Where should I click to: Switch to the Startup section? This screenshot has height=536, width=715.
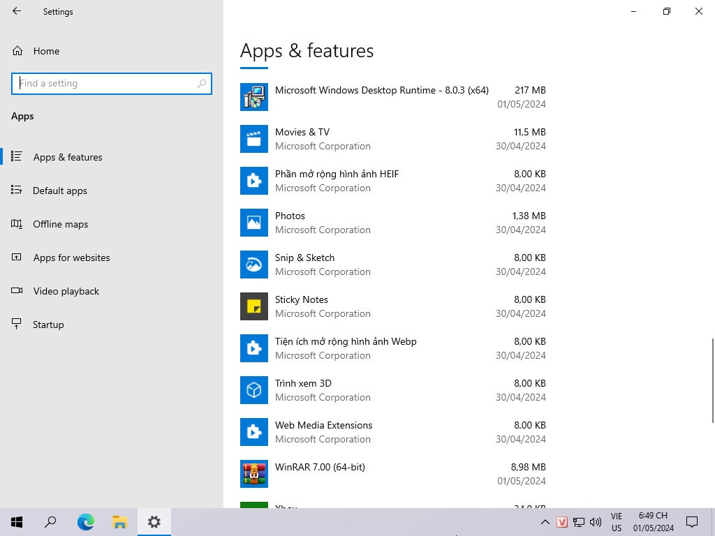pyautogui.click(x=48, y=325)
